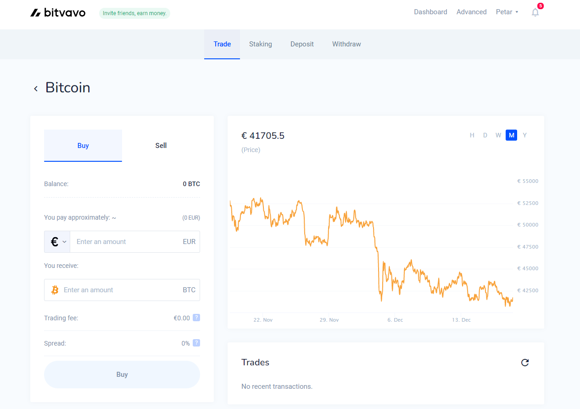This screenshot has width=580, height=409.
Task: Click the € 41705.5 price value
Action: pyautogui.click(x=263, y=136)
